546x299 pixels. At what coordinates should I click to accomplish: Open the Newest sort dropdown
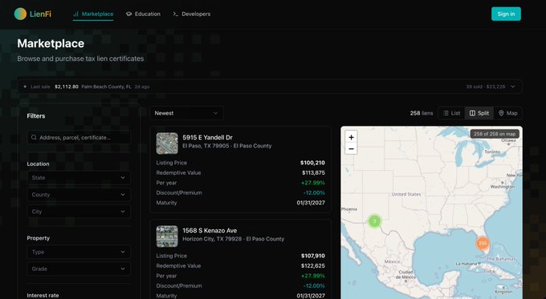point(186,113)
